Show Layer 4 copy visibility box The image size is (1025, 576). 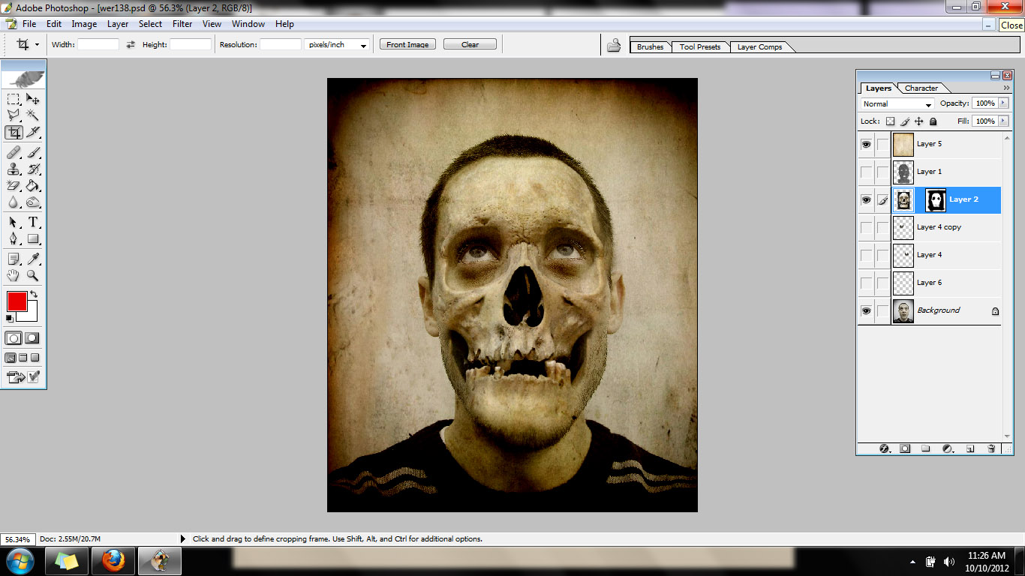[866, 227]
